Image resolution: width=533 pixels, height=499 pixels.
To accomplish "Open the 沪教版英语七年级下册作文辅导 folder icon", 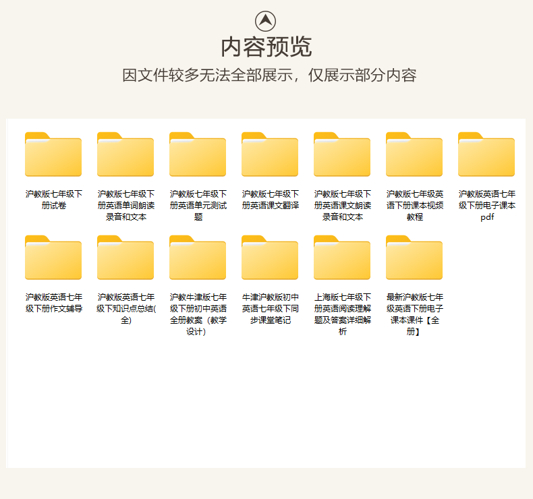I will [53, 258].
